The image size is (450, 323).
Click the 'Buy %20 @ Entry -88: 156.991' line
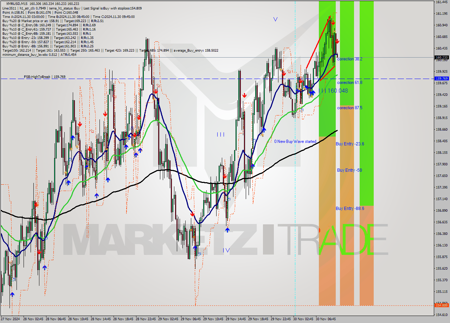(x=48, y=46)
